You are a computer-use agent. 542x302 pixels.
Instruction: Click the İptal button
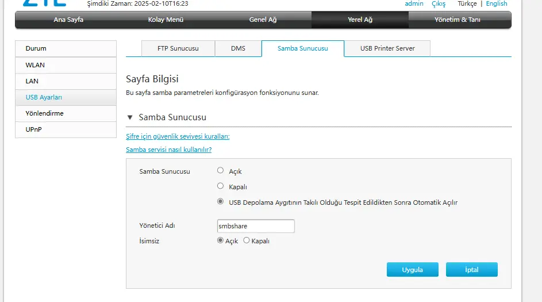pos(471,269)
